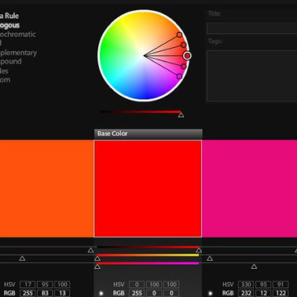Screen dimensions: 297x297
Task: Click the pink swatch RGB blue field showing 122
Action: tap(280, 293)
